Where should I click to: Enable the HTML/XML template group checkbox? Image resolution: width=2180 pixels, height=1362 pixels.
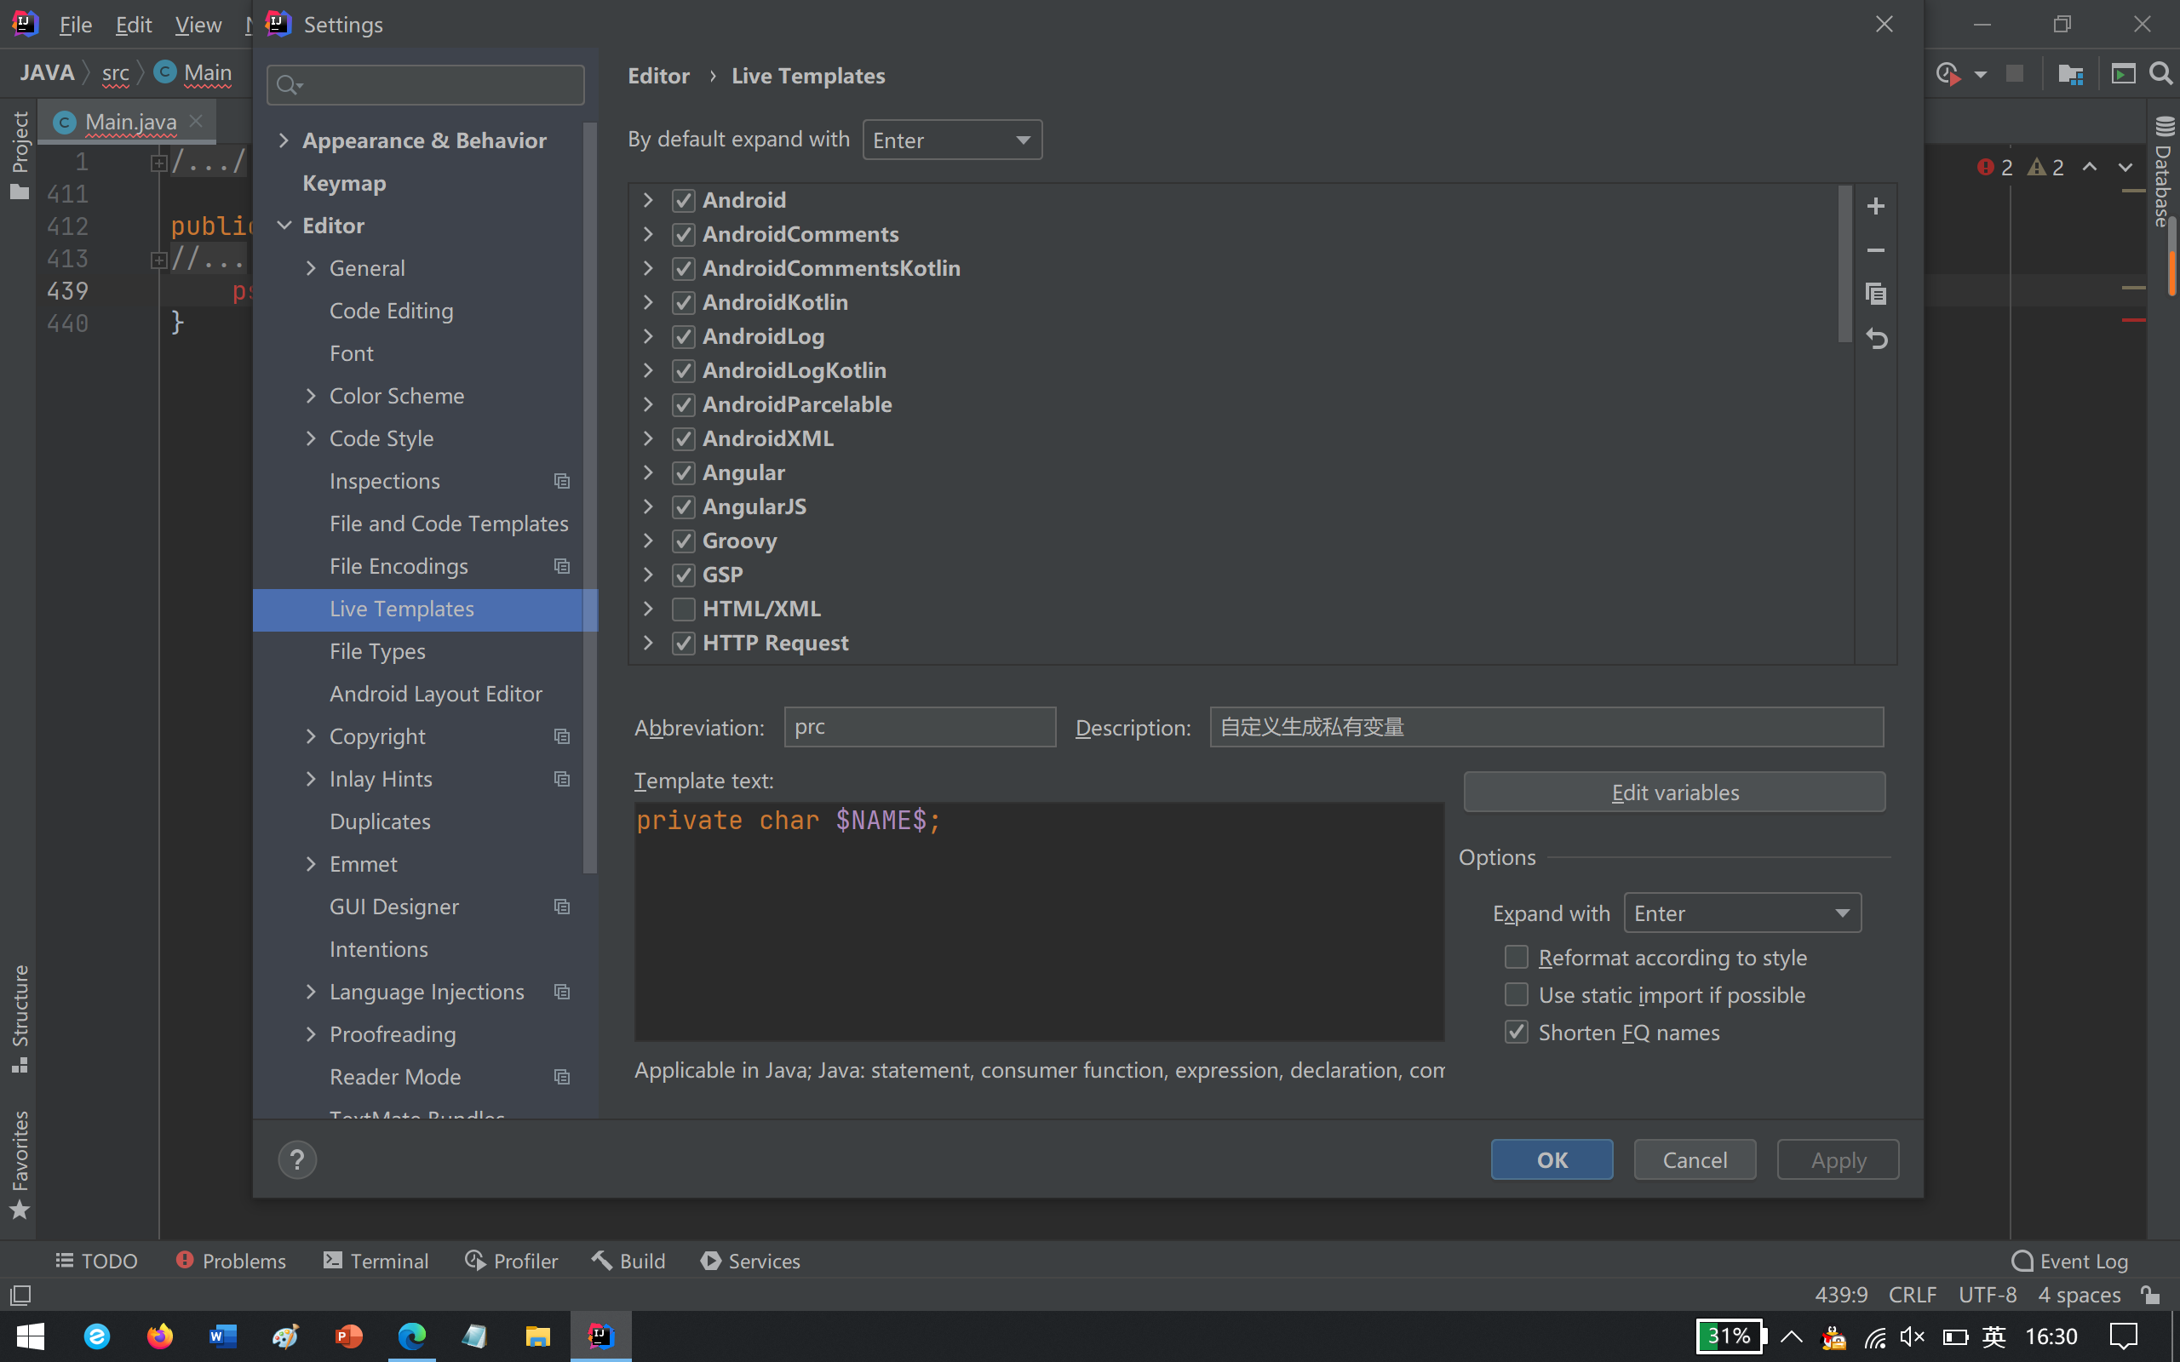click(684, 609)
